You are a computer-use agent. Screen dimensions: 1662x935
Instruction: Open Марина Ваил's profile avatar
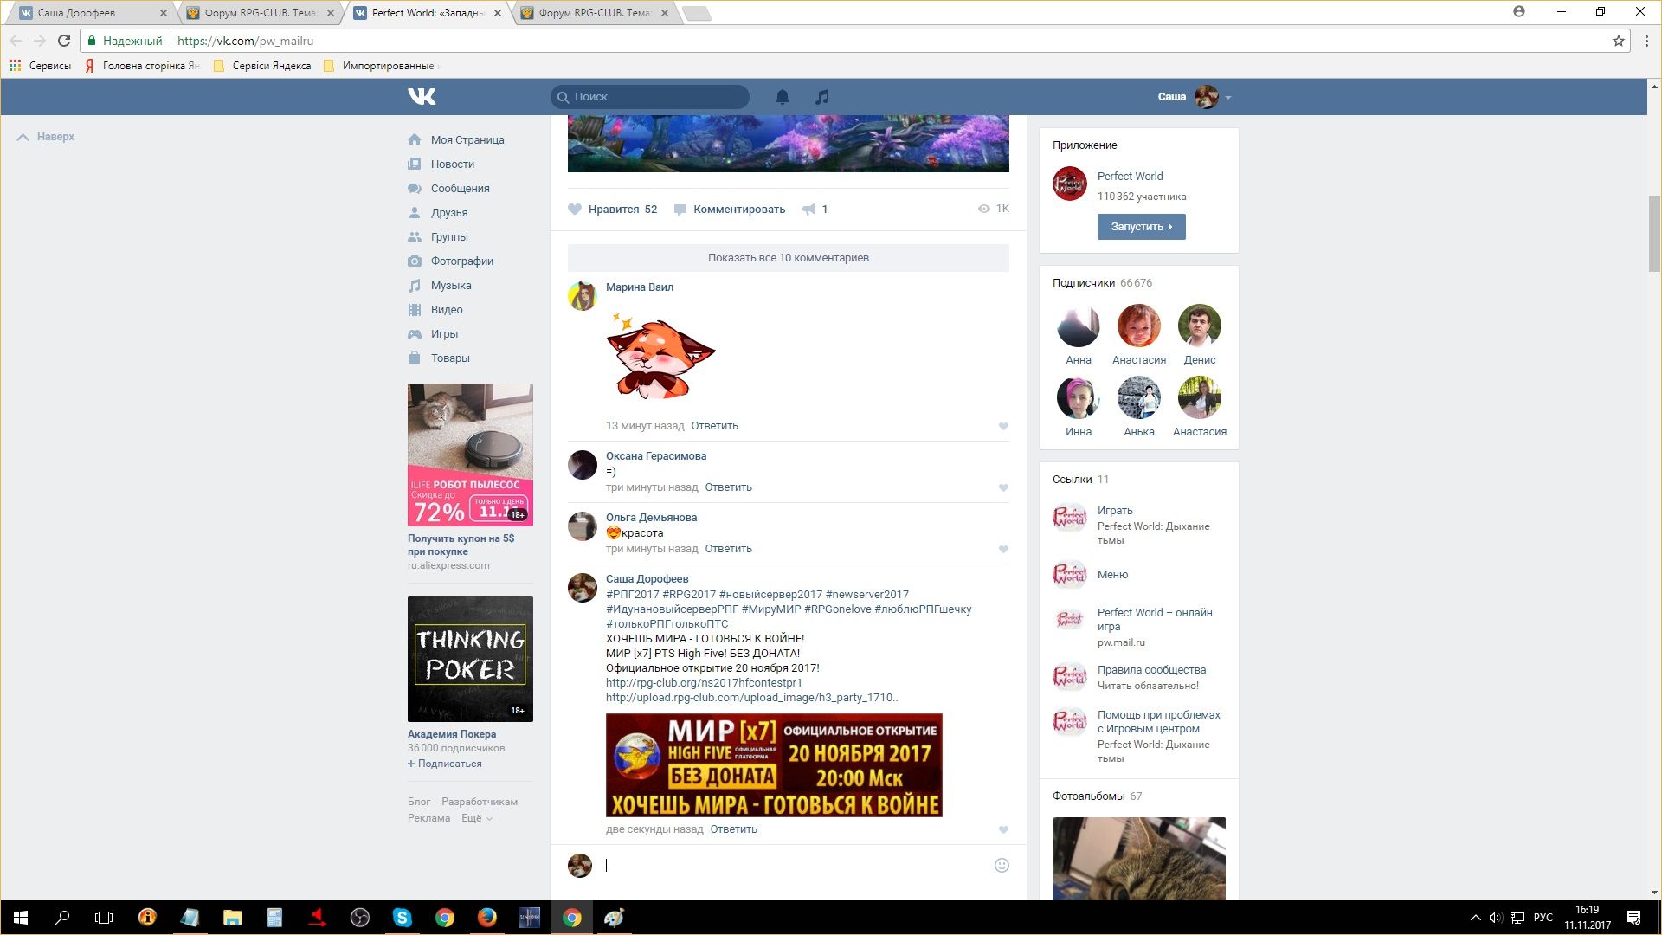pyautogui.click(x=582, y=295)
